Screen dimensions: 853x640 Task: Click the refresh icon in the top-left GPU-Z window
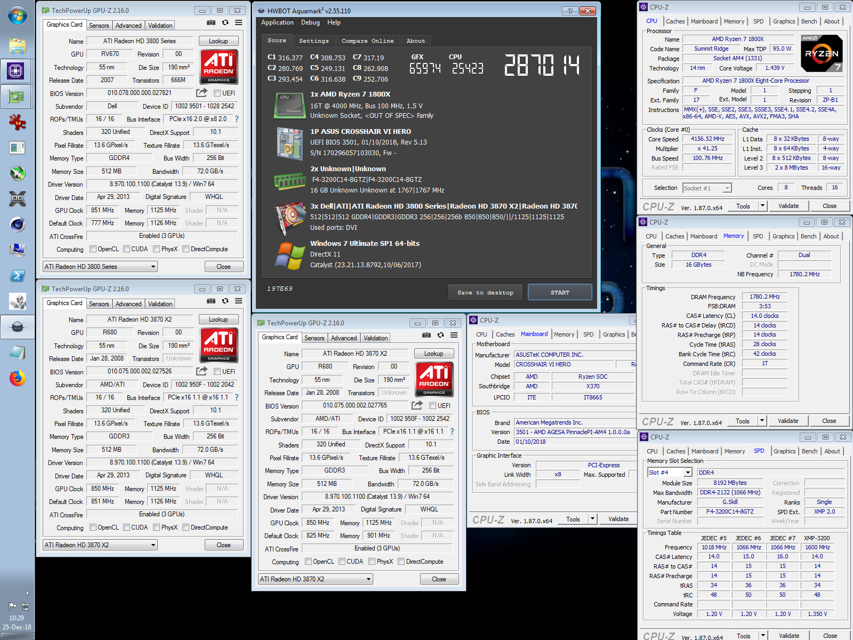225,22
